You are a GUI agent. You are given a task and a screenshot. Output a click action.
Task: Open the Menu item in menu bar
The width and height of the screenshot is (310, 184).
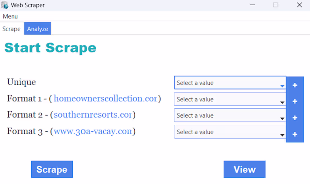click(10, 16)
